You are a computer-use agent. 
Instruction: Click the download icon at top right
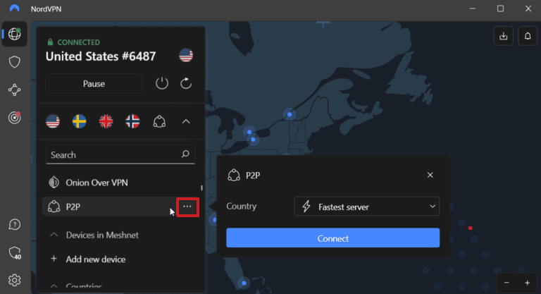(x=503, y=35)
